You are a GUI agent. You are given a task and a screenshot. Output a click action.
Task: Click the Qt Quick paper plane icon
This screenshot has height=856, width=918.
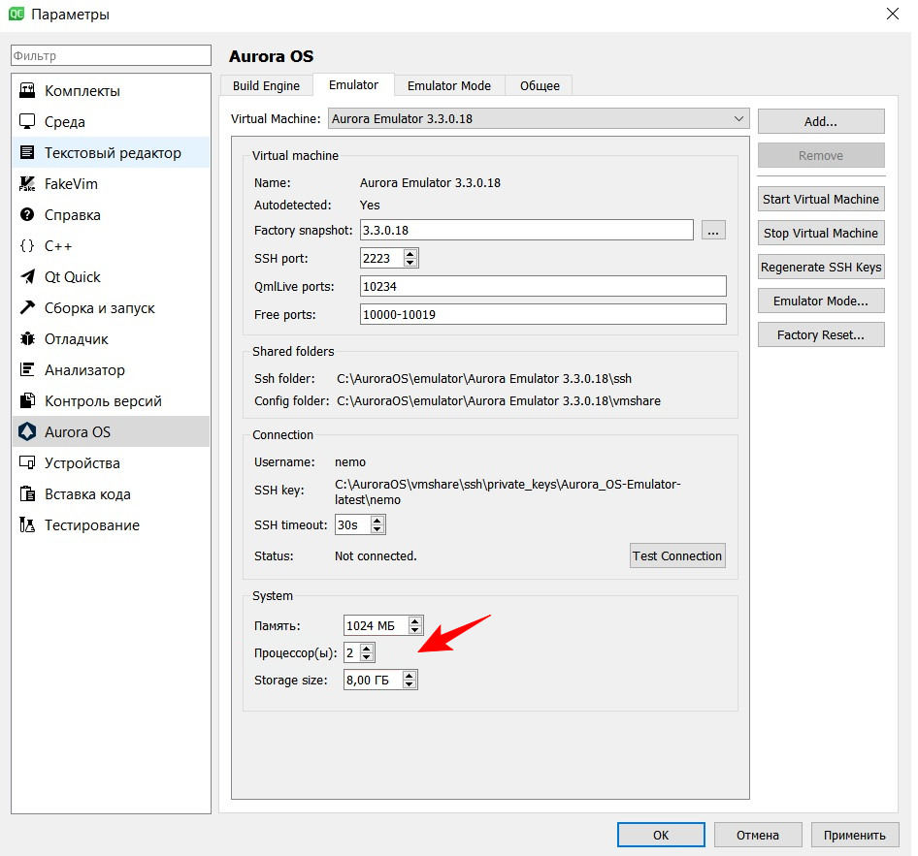click(x=27, y=276)
